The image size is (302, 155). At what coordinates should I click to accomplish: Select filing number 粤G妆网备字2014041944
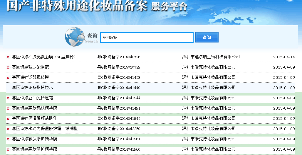(x=119, y=98)
